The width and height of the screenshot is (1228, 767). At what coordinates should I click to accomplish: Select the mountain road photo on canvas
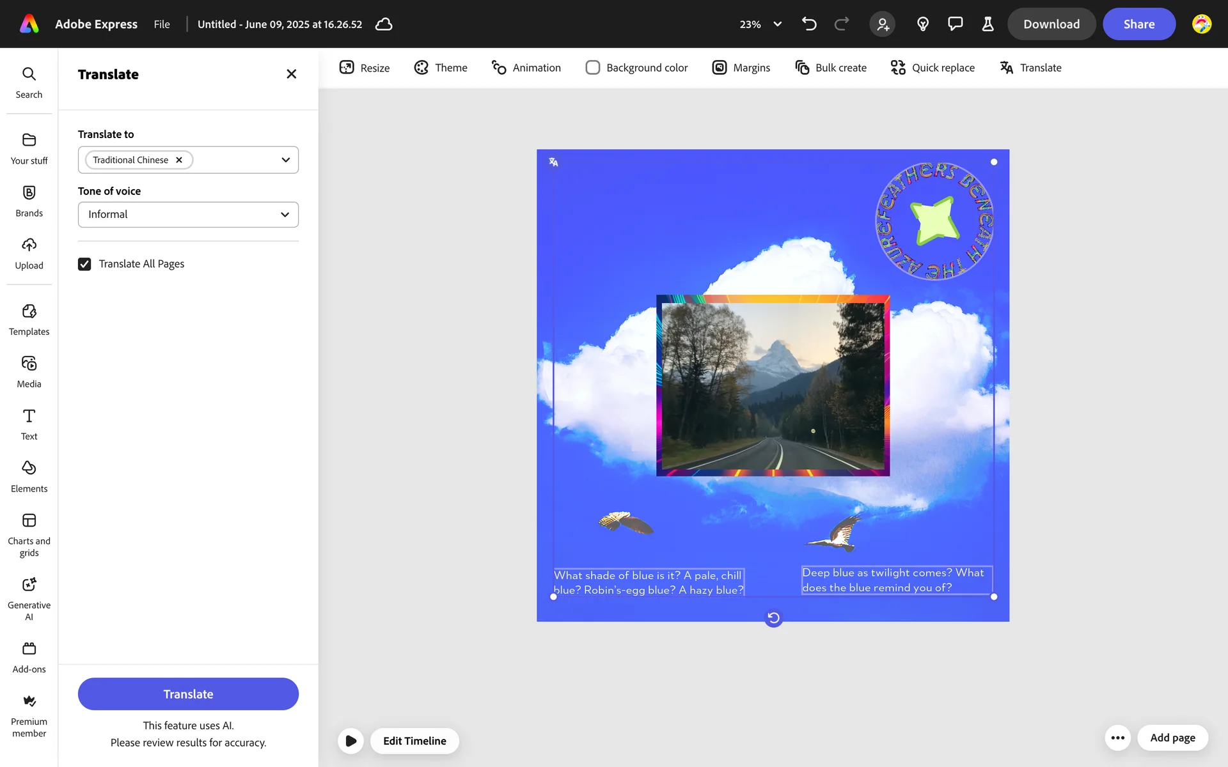click(x=773, y=385)
